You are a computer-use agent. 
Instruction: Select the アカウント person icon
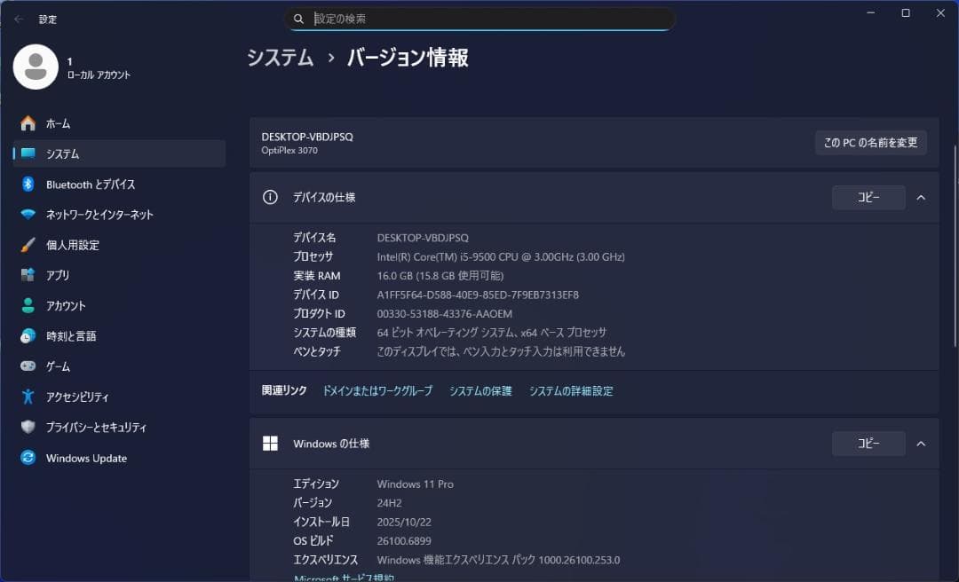[28, 305]
